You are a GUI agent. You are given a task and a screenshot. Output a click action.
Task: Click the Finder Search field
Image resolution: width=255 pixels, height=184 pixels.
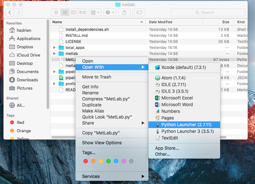208,12
